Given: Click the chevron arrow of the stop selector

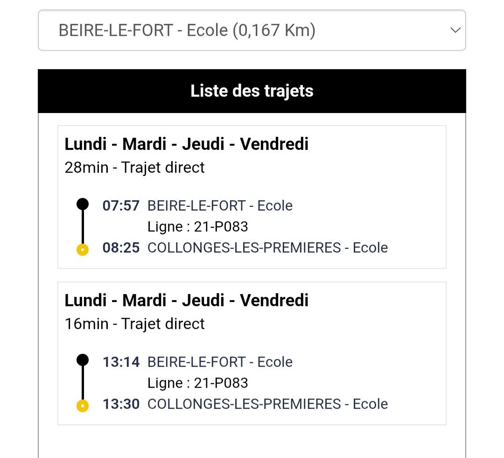Looking at the screenshot, I should [x=455, y=30].
